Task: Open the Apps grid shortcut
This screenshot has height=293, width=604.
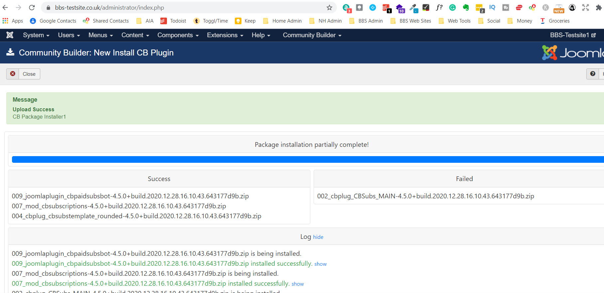Action: click(x=13, y=21)
